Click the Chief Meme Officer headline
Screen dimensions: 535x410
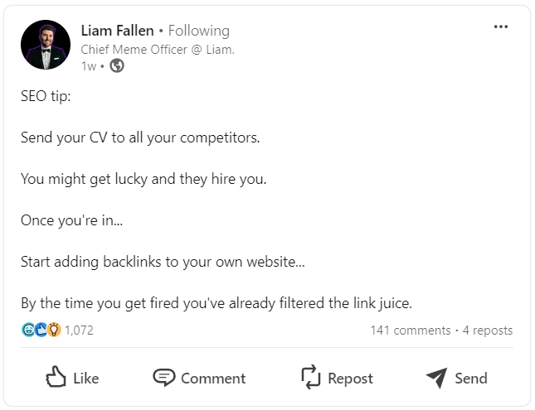(157, 49)
